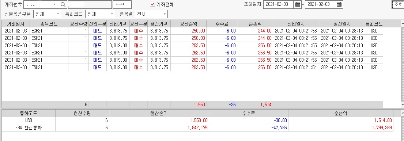Click the password field showing asterisks

tap(122, 4)
